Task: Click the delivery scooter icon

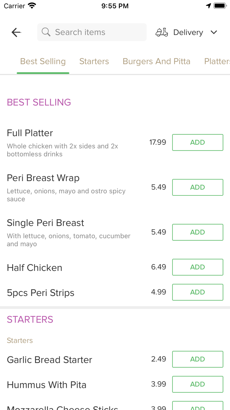Action: [x=161, y=32]
